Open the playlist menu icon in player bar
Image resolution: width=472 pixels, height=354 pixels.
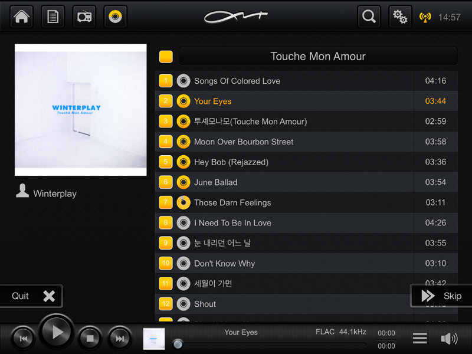click(419, 338)
